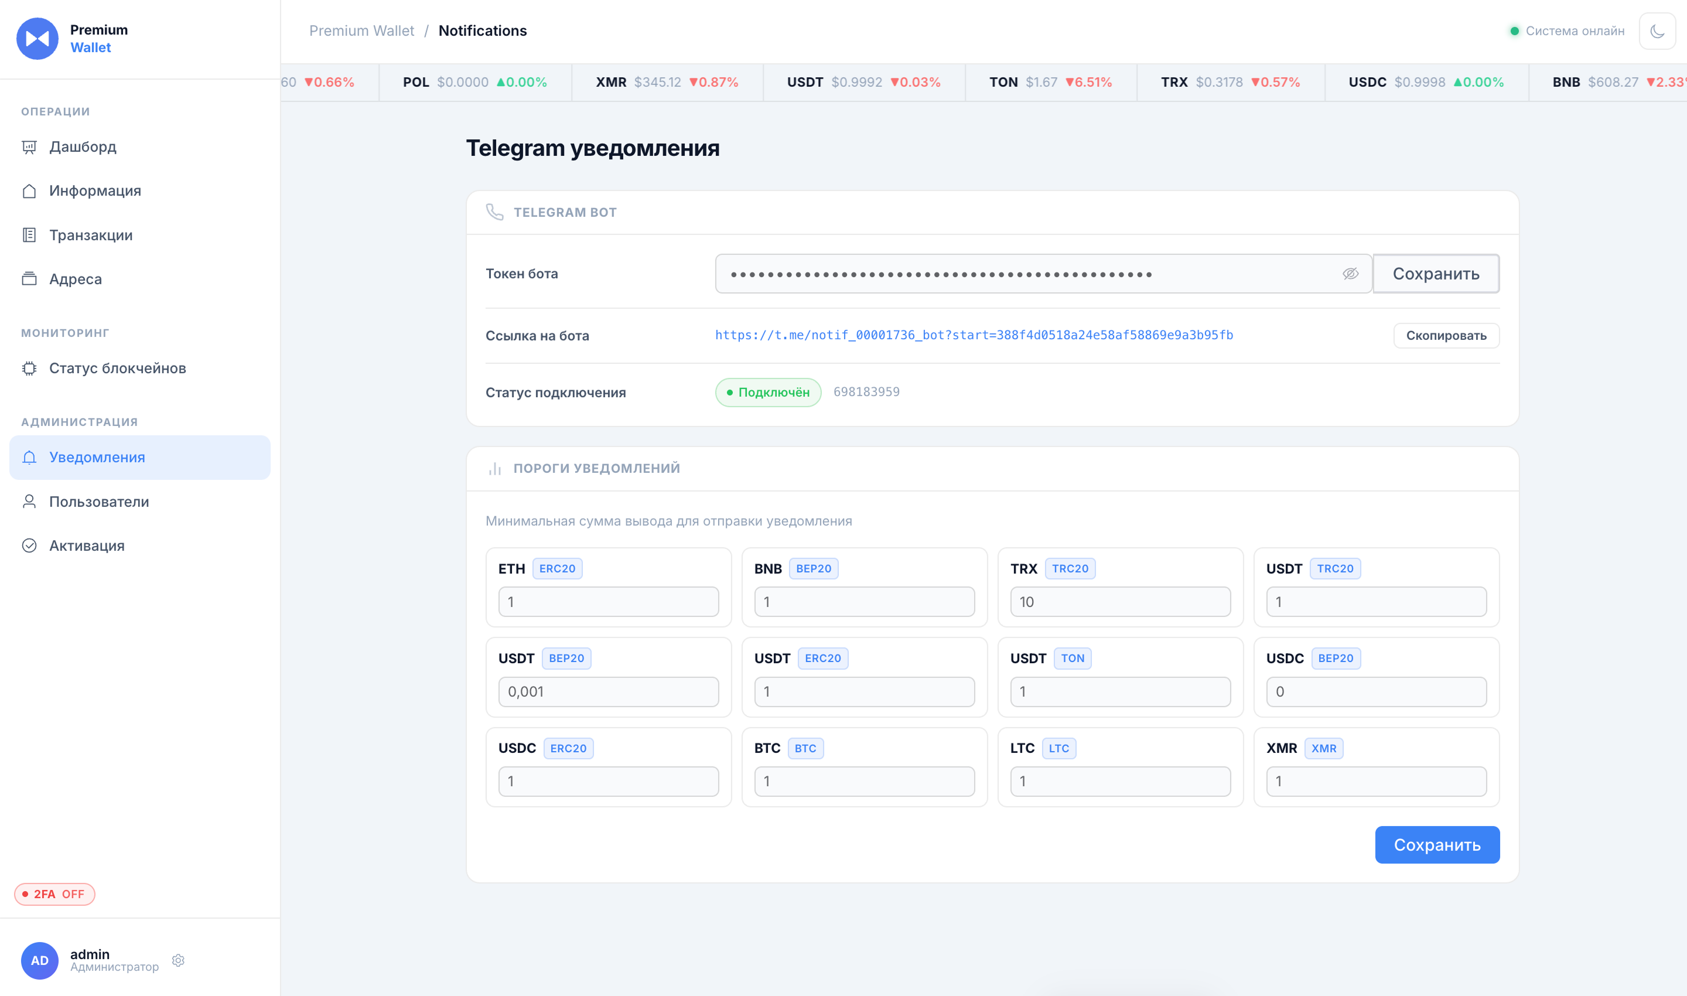
Task: Open the t.me bot link
Action: pos(974,335)
